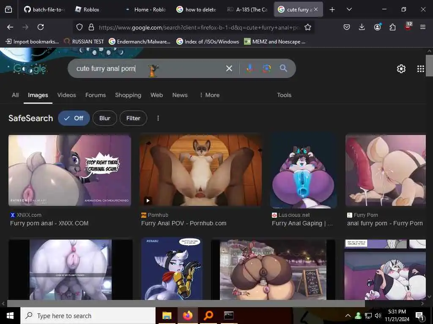
Task: Switch to the Videos results tab
Action: [x=66, y=95]
